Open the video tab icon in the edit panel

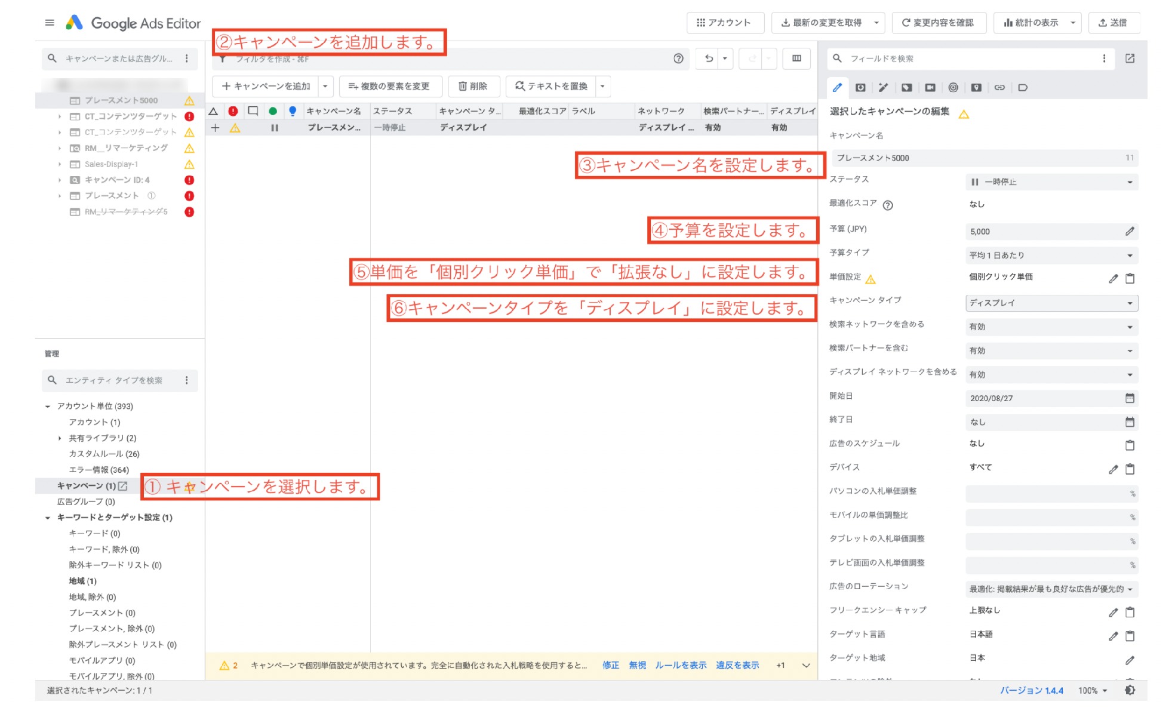click(929, 88)
